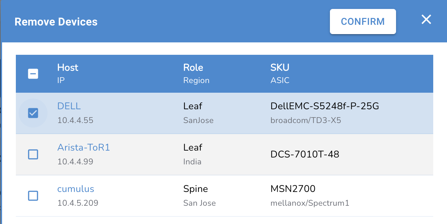Open the cumulus host link

(x=75, y=189)
